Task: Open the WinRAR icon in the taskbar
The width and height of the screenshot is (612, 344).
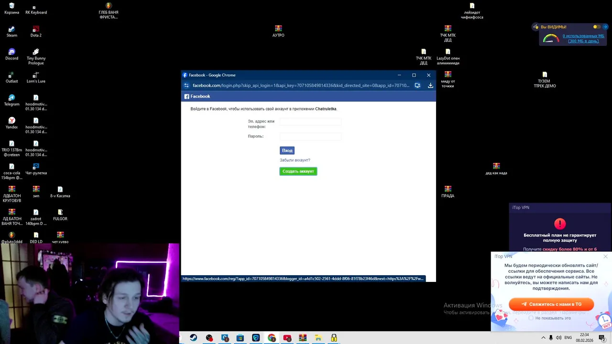Action: 303,338
